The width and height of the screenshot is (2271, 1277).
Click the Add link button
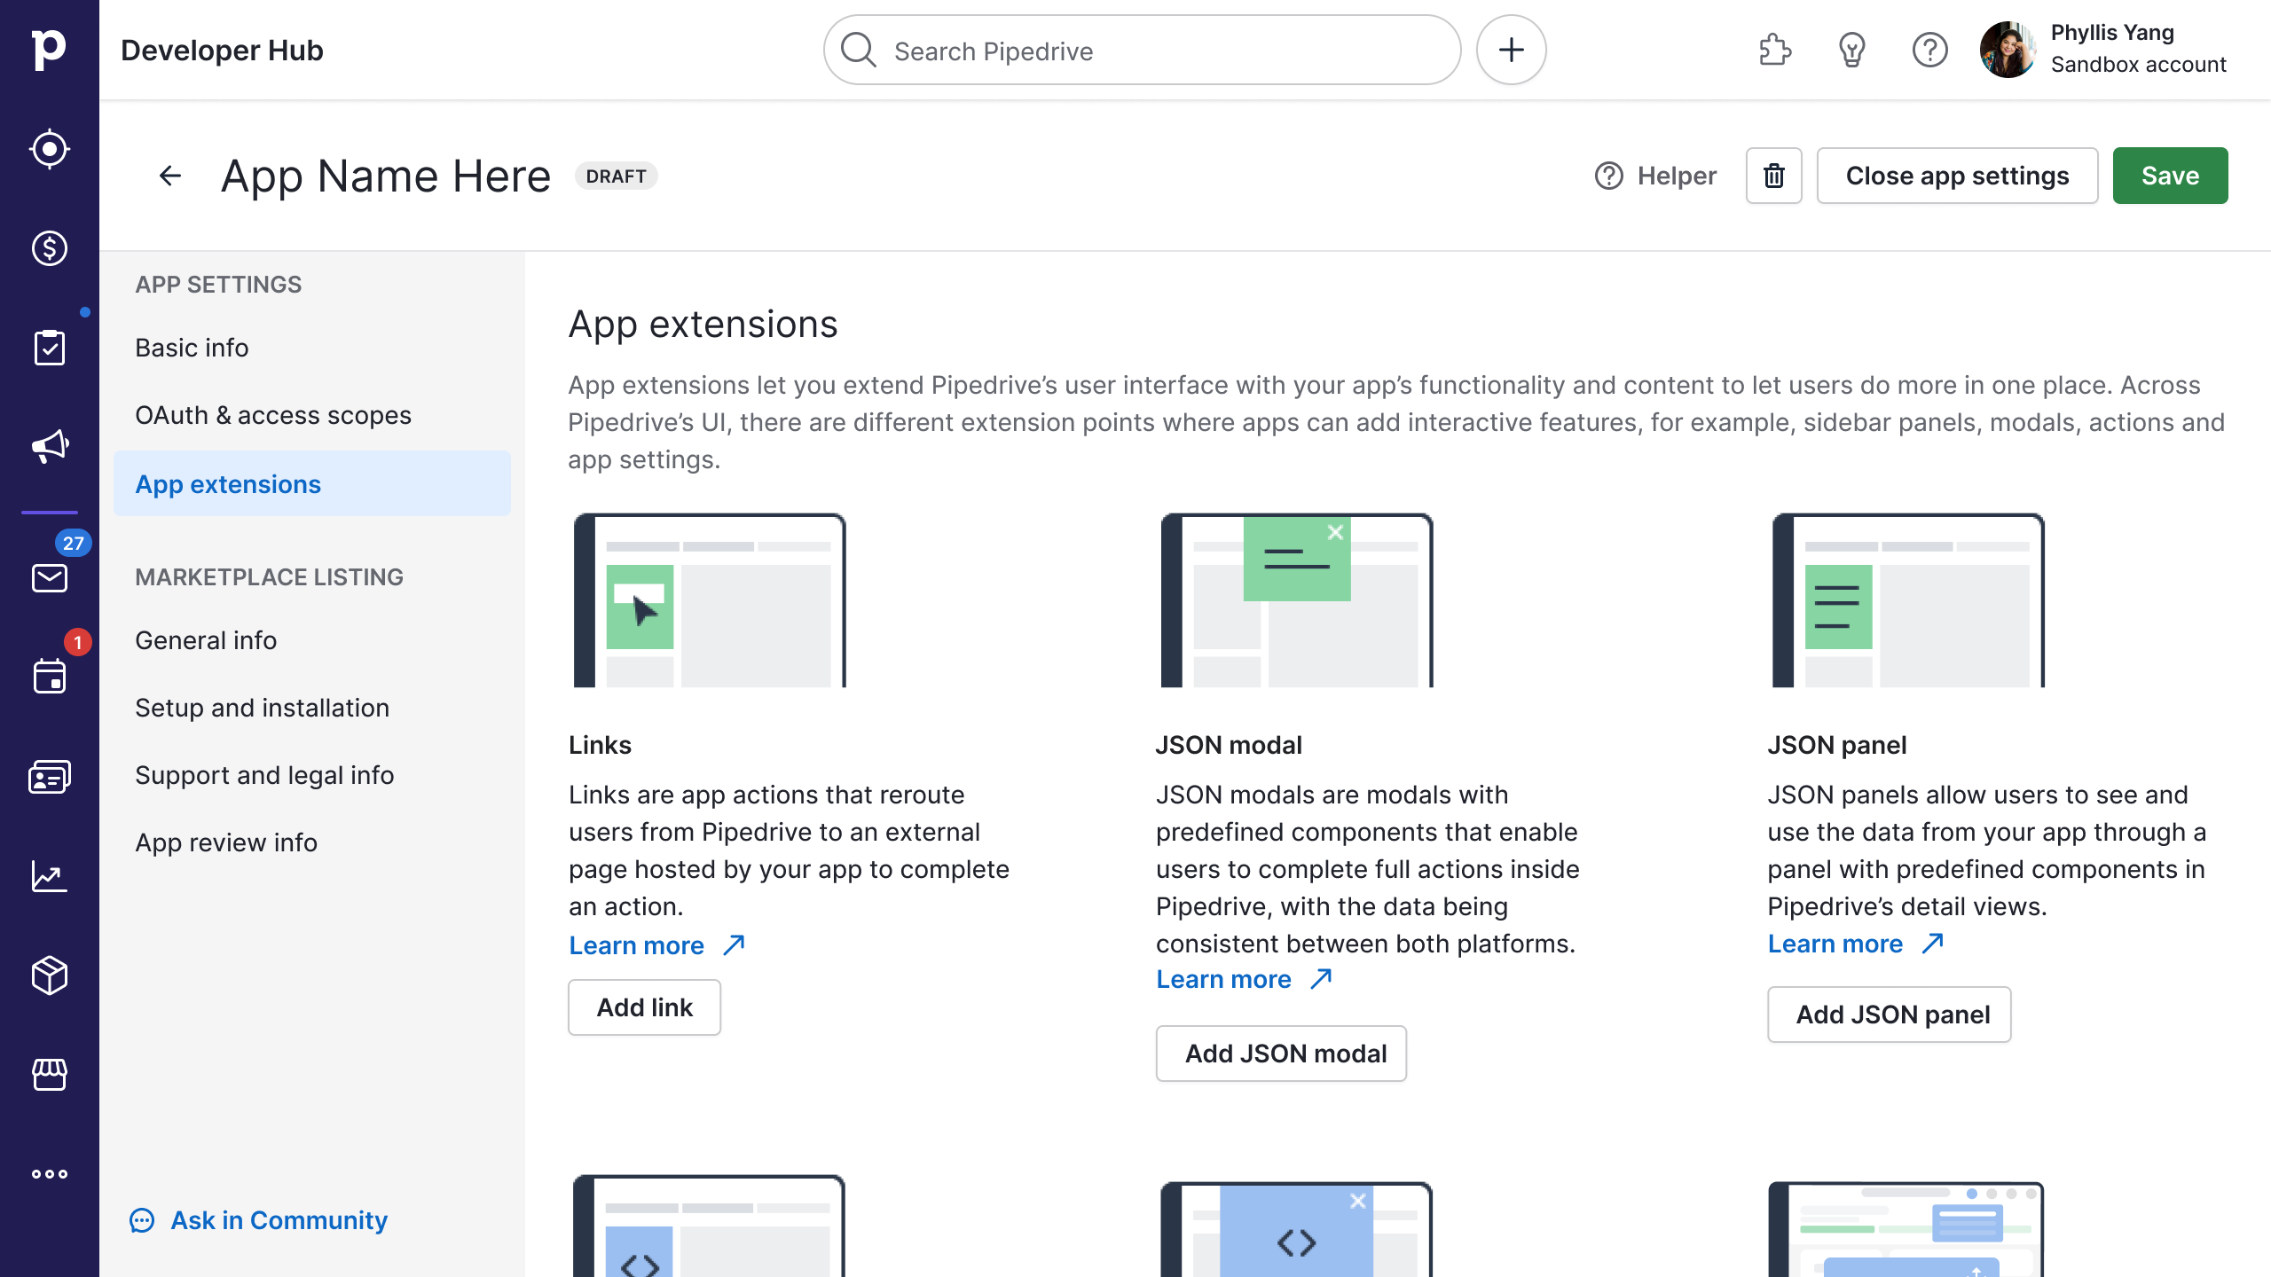coord(644,1006)
